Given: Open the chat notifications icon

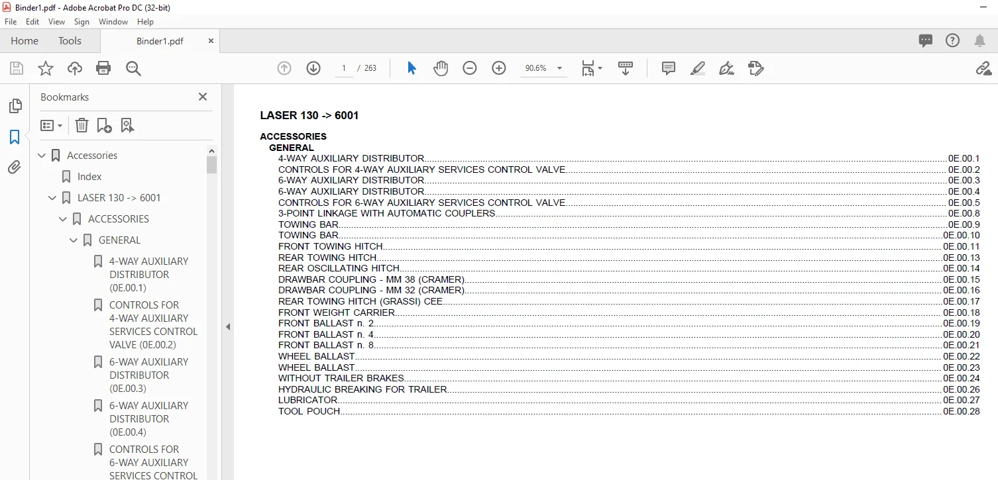Looking at the screenshot, I should [x=926, y=40].
